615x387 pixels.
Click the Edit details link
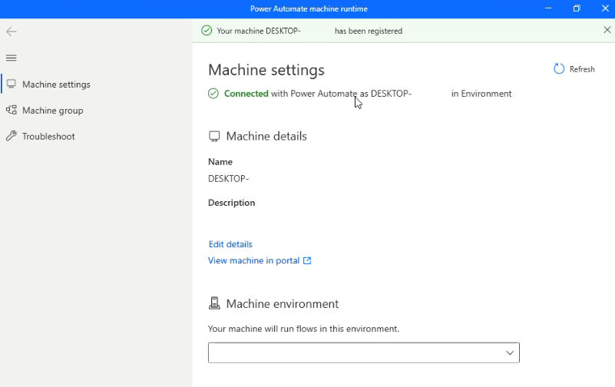point(230,244)
